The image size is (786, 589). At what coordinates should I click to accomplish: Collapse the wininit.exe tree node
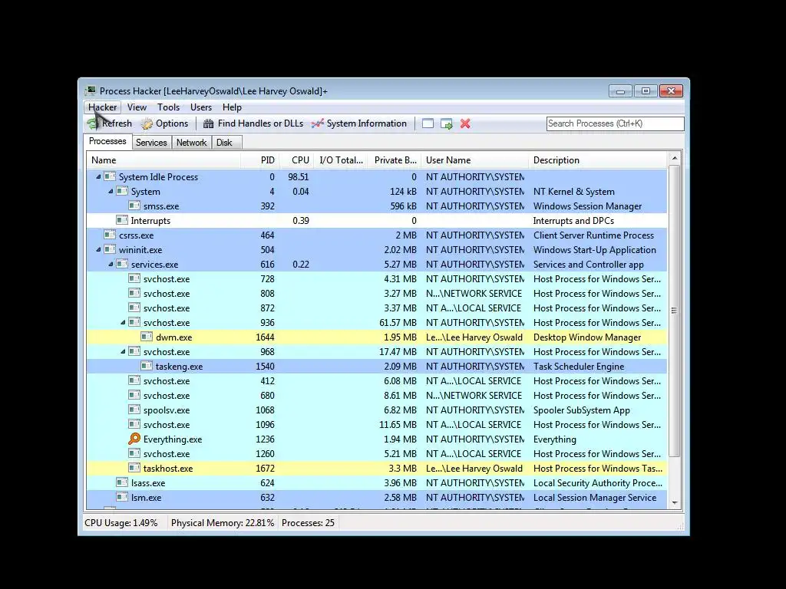point(98,249)
